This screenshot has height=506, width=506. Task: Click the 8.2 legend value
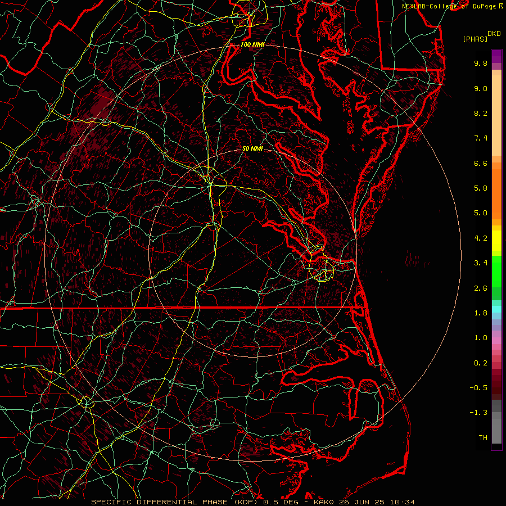[x=481, y=113]
